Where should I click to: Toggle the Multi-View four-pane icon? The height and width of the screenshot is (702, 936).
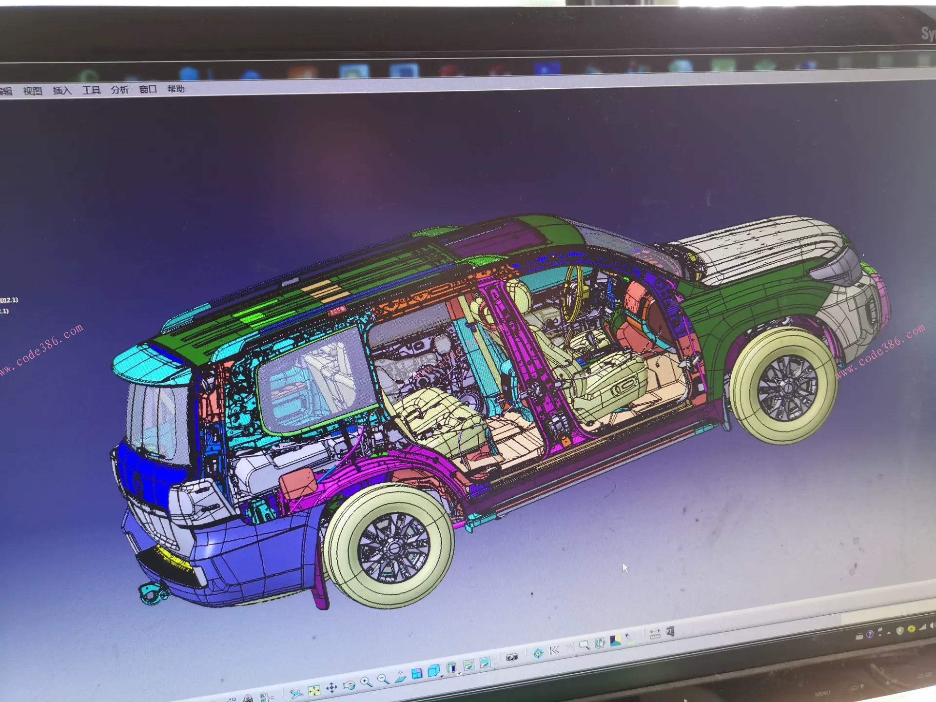(x=417, y=673)
